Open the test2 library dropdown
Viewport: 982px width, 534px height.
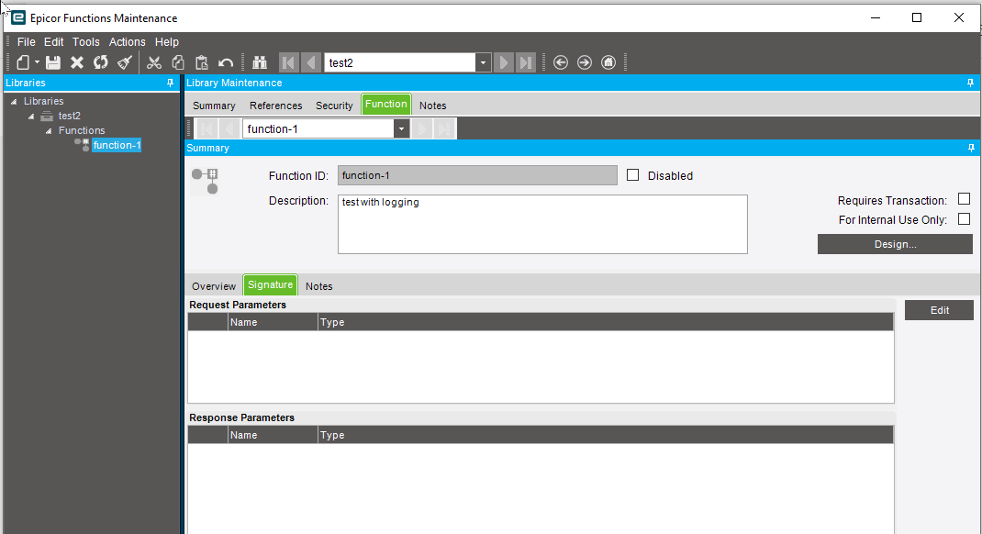[x=483, y=62]
